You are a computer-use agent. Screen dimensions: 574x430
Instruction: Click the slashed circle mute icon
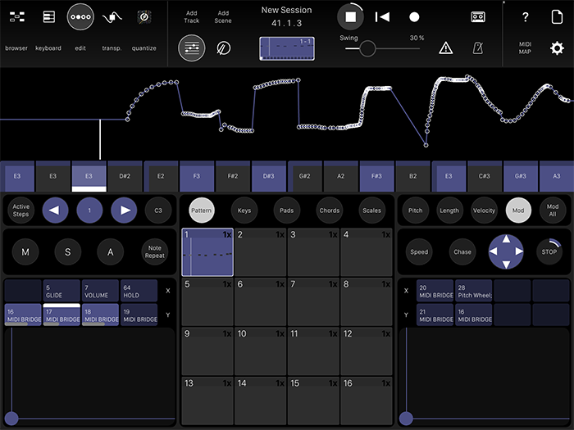coord(223,48)
